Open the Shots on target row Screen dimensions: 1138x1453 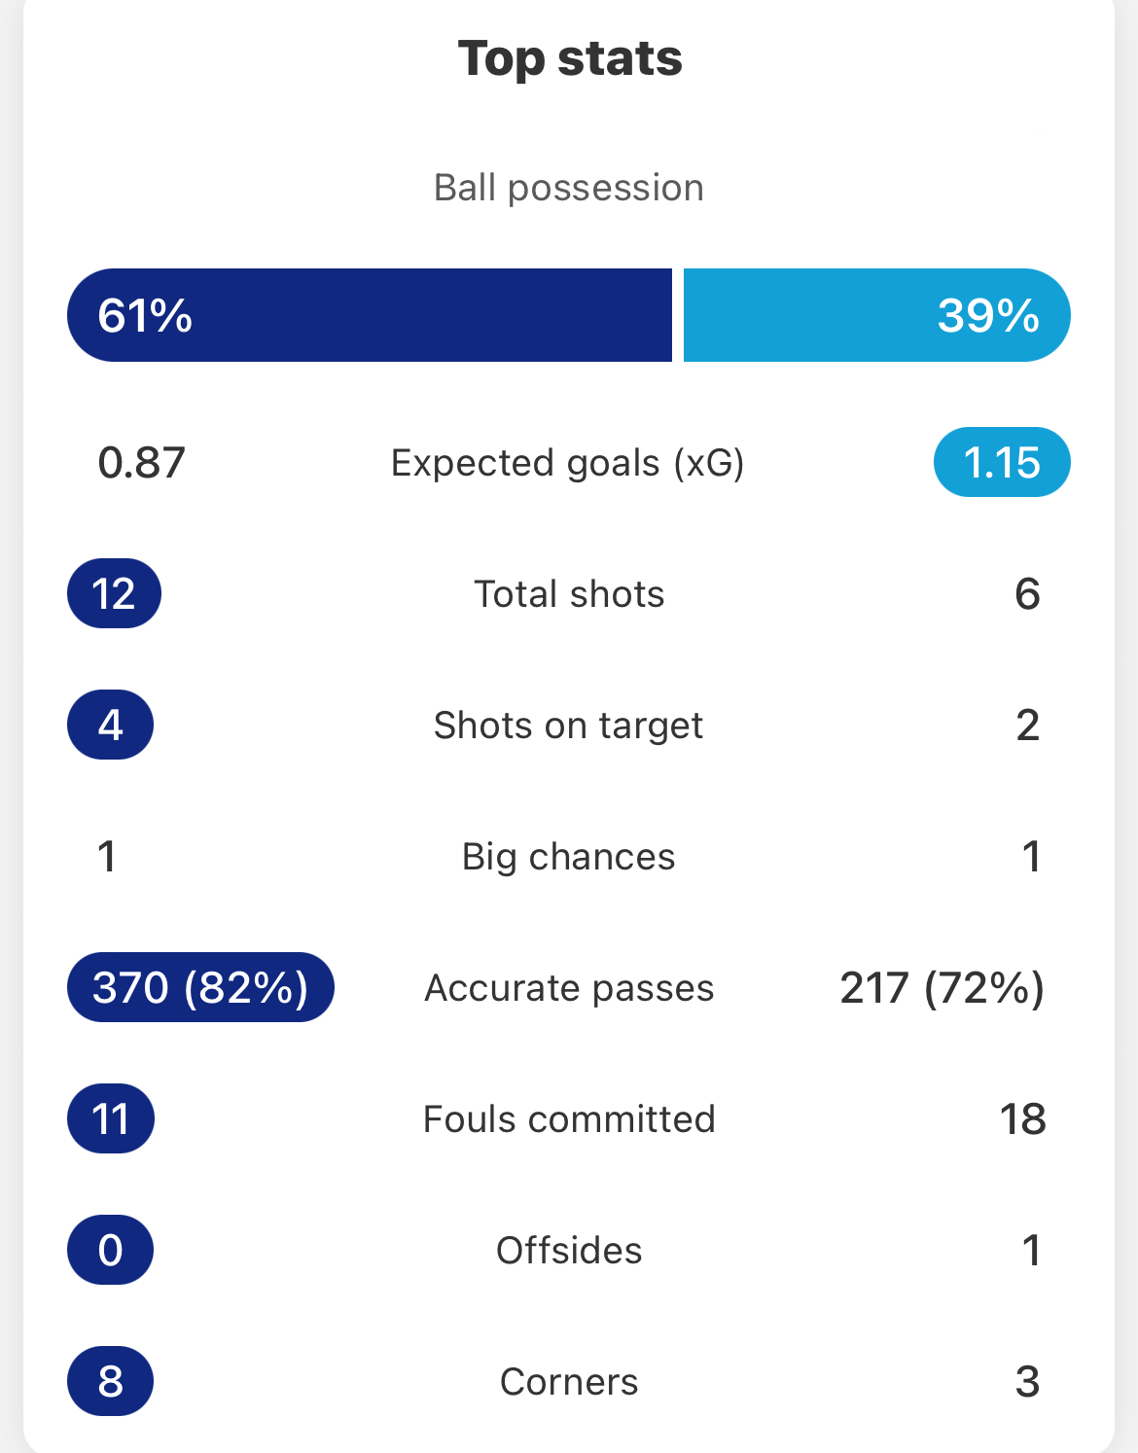pos(569,725)
